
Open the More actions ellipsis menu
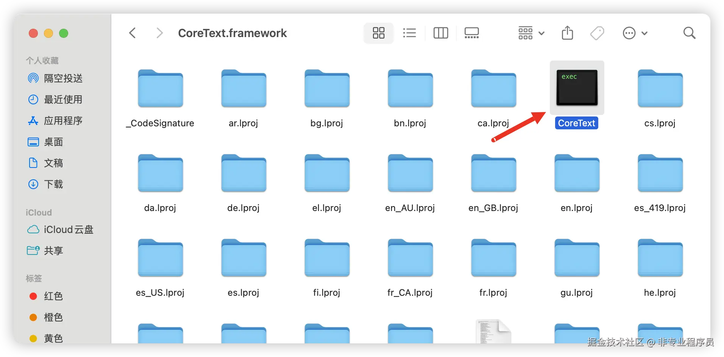(635, 33)
